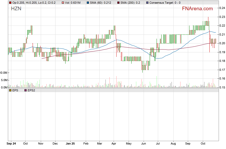
Task: Click the Jan 25 date axis label
Action: point(70,144)
